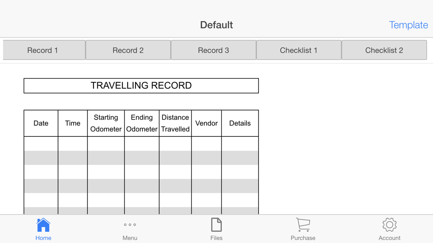This screenshot has width=433, height=243.
Task: Select the Ending Odometer header cell
Action: [x=142, y=123]
